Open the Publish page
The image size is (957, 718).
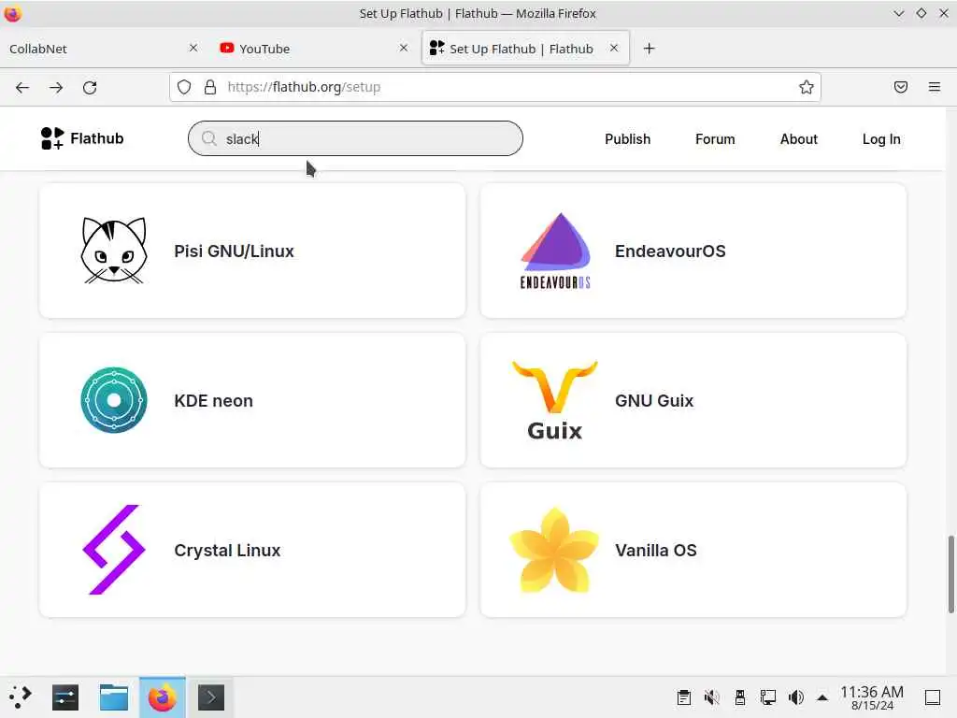pyautogui.click(x=627, y=139)
